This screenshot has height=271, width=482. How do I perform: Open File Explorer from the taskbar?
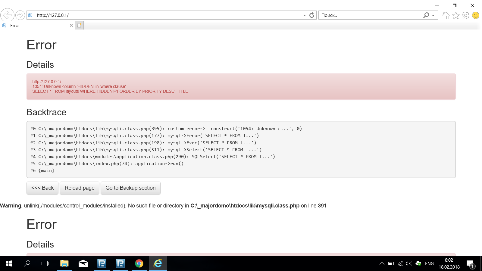point(64,263)
